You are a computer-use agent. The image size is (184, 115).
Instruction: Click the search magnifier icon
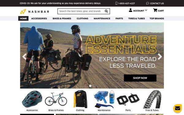(x=106, y=11)
